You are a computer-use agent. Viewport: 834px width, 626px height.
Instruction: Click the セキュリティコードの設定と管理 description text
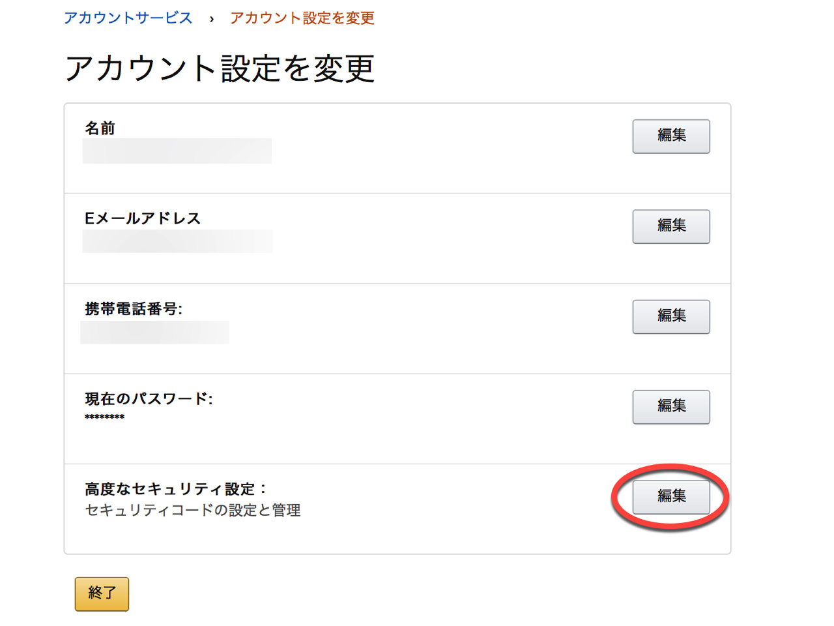(x=193, y=510)
